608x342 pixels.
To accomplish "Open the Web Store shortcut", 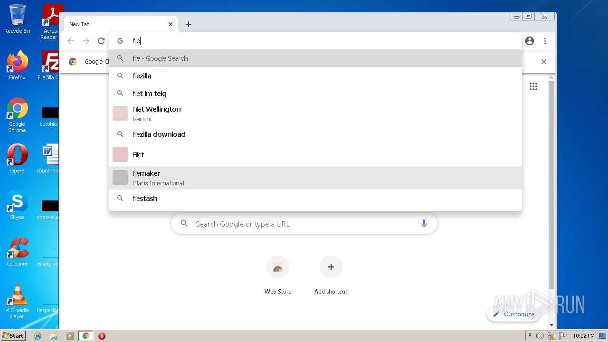I will point(278,275).
